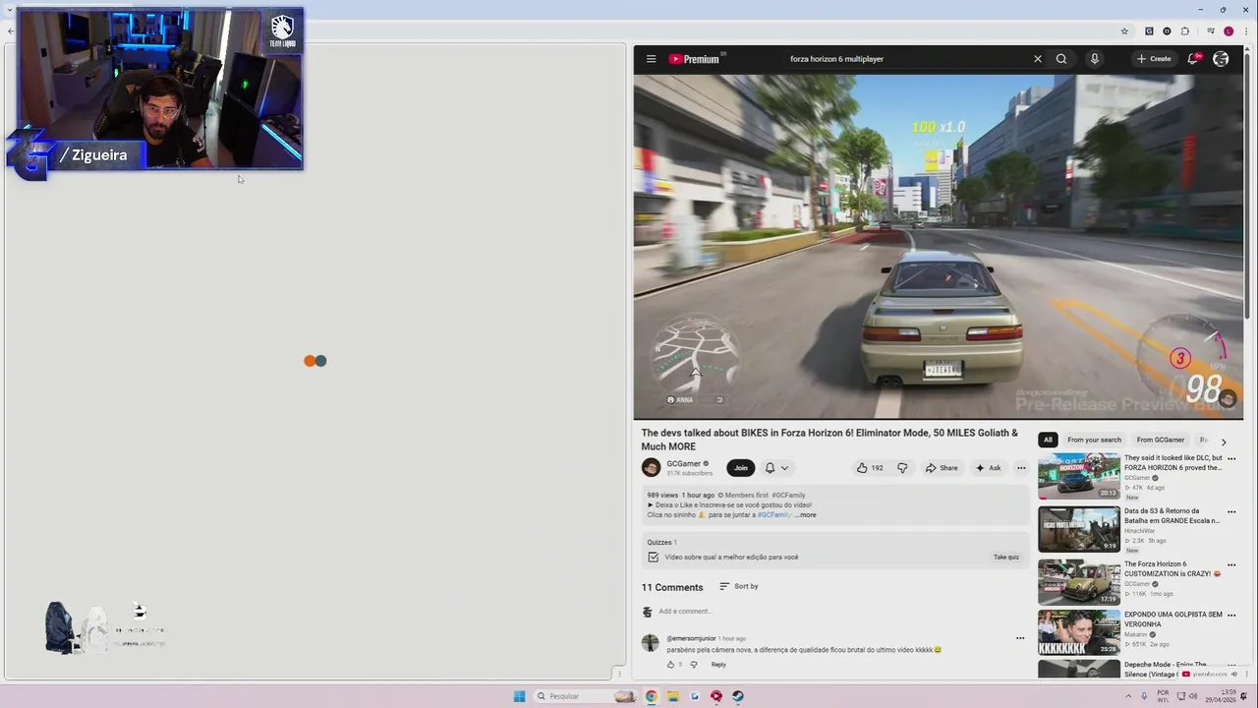This screenshot has width=1258, height=708.
Task: Dislike the emersomjunior comment
Action: (694, 665)
